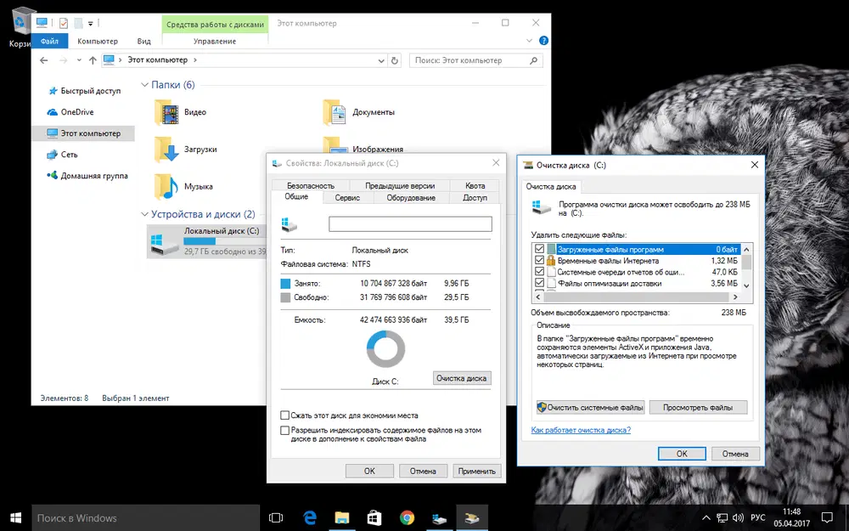Click the Очистка диска button in Properties
Viewport: 849px width, 531px height.
pos(462,378)
